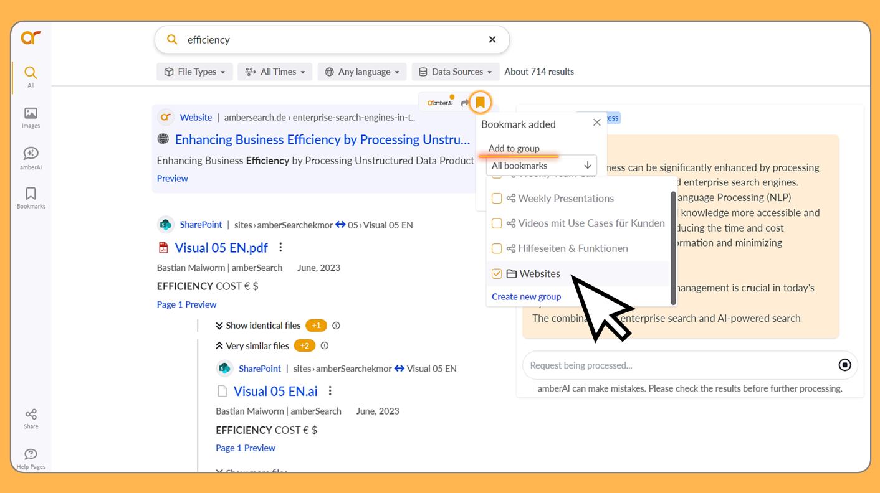Close the Bookmark added popup
Image resolution: width=880 pixels, height=493 pixels.
pyautogui.click(x=596, y=123)
